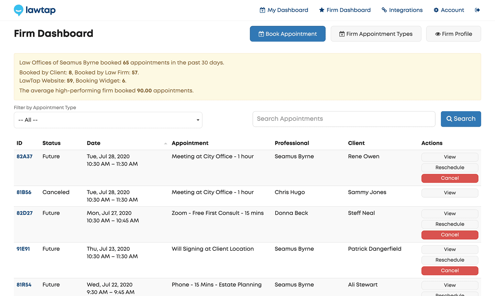Viewport: 495px width, 296px height.
Task: Click the chain-link icon beside Integrations
Action: 384,10
